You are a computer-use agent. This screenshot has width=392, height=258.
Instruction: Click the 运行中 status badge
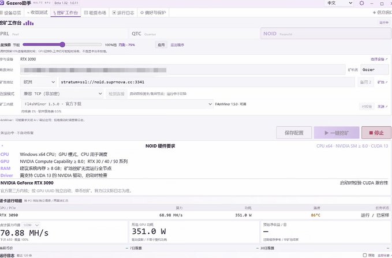click(384, 23)
